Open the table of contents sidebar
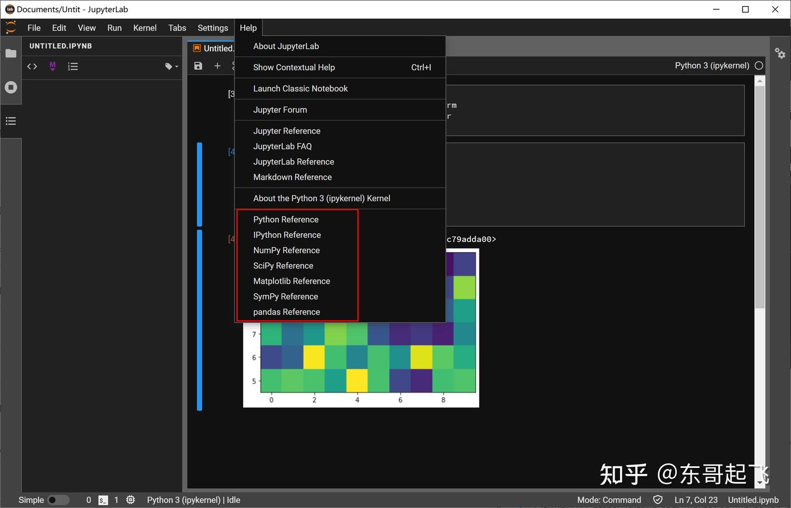This screenshot has width=791, height=508. coord(11,121)
